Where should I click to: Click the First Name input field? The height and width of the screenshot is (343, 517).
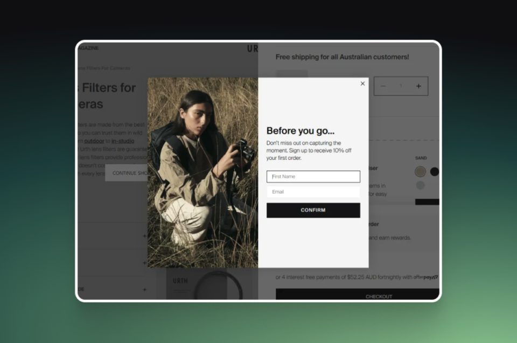(x=313, y=177)
